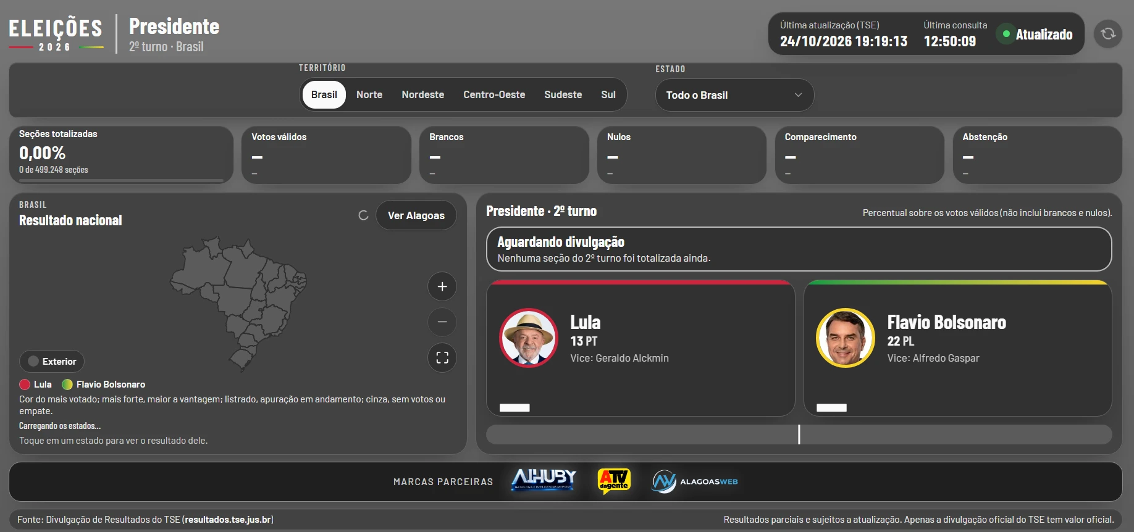
Task: Open the map in fullscreen
Action: [x=442, y=358]
